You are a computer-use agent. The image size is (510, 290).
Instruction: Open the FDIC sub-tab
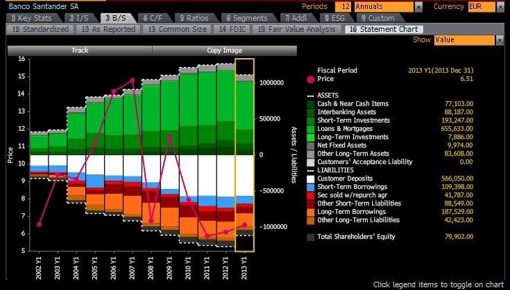click(232, 29)
